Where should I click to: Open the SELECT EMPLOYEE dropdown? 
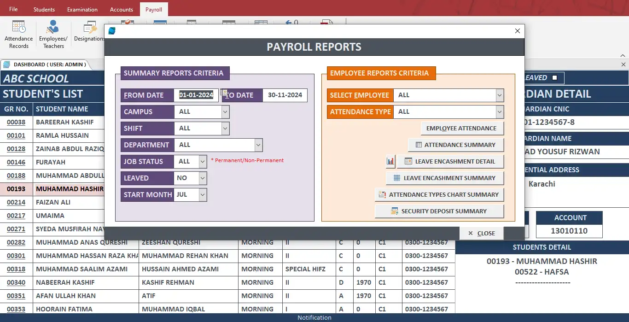(x=499, y=95)
